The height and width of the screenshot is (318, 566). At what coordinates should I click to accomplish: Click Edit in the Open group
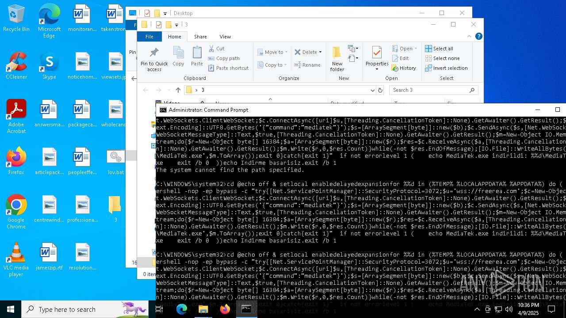tap(400, 58)
